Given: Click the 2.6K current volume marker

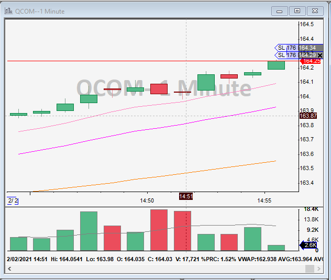Looking at the screenshot, I should pyautogui.click(x=309, y=245).
